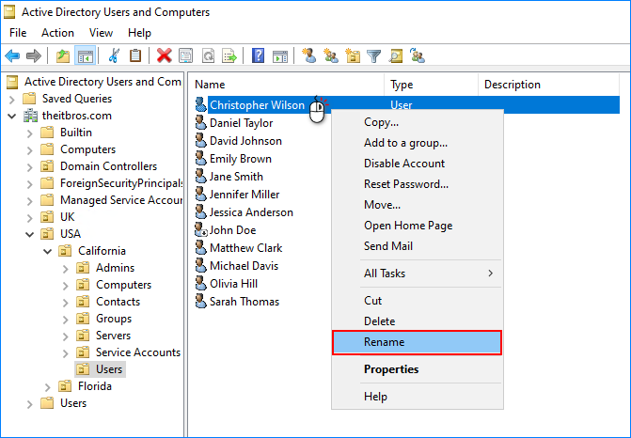Click the Domain Controllers OU folder icon
The width and height of the screenshot is (631, 438).
tap(47, 166)
